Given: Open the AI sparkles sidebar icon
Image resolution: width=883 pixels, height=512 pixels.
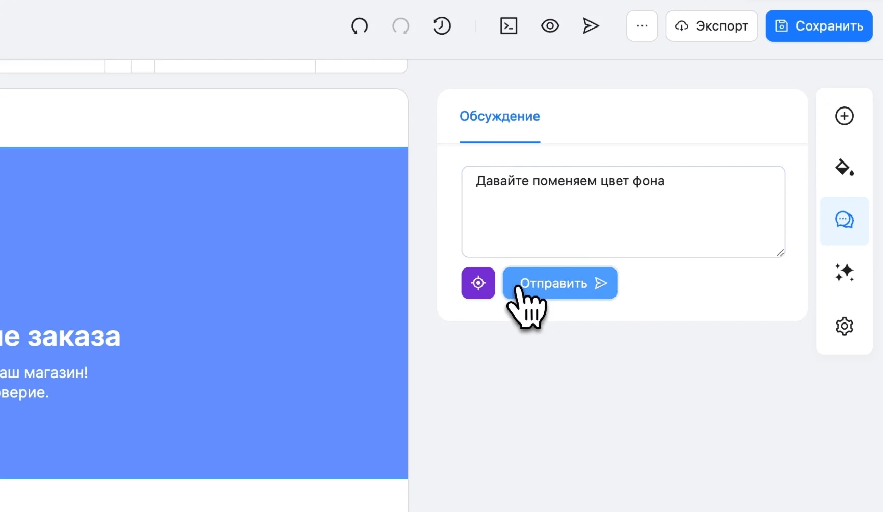Looking at the screenshot, I should [844, 273].
